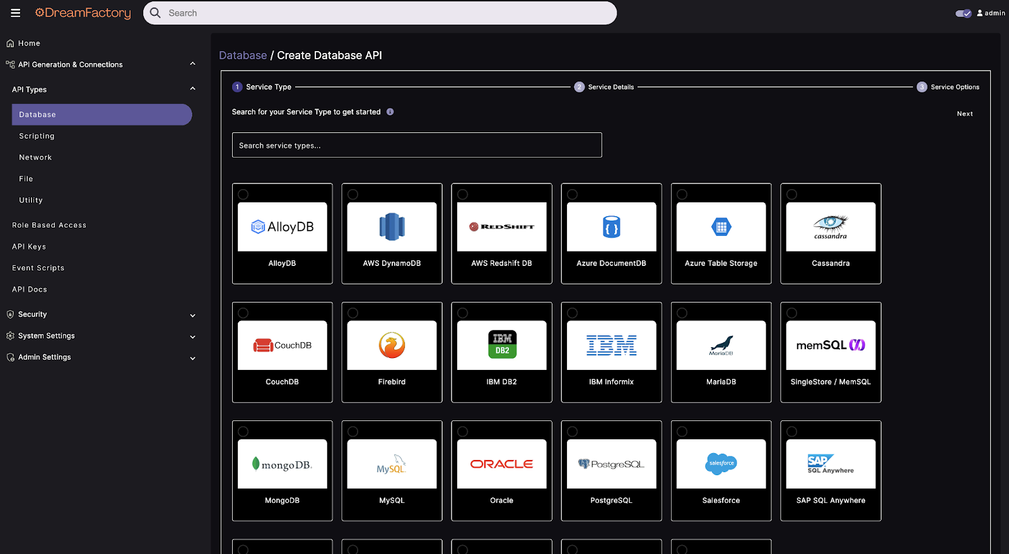Image resolution: width=1009 pixels, height=554 pixels.
Task: Click the Database breadcrumb link
Action: [243, 55]
